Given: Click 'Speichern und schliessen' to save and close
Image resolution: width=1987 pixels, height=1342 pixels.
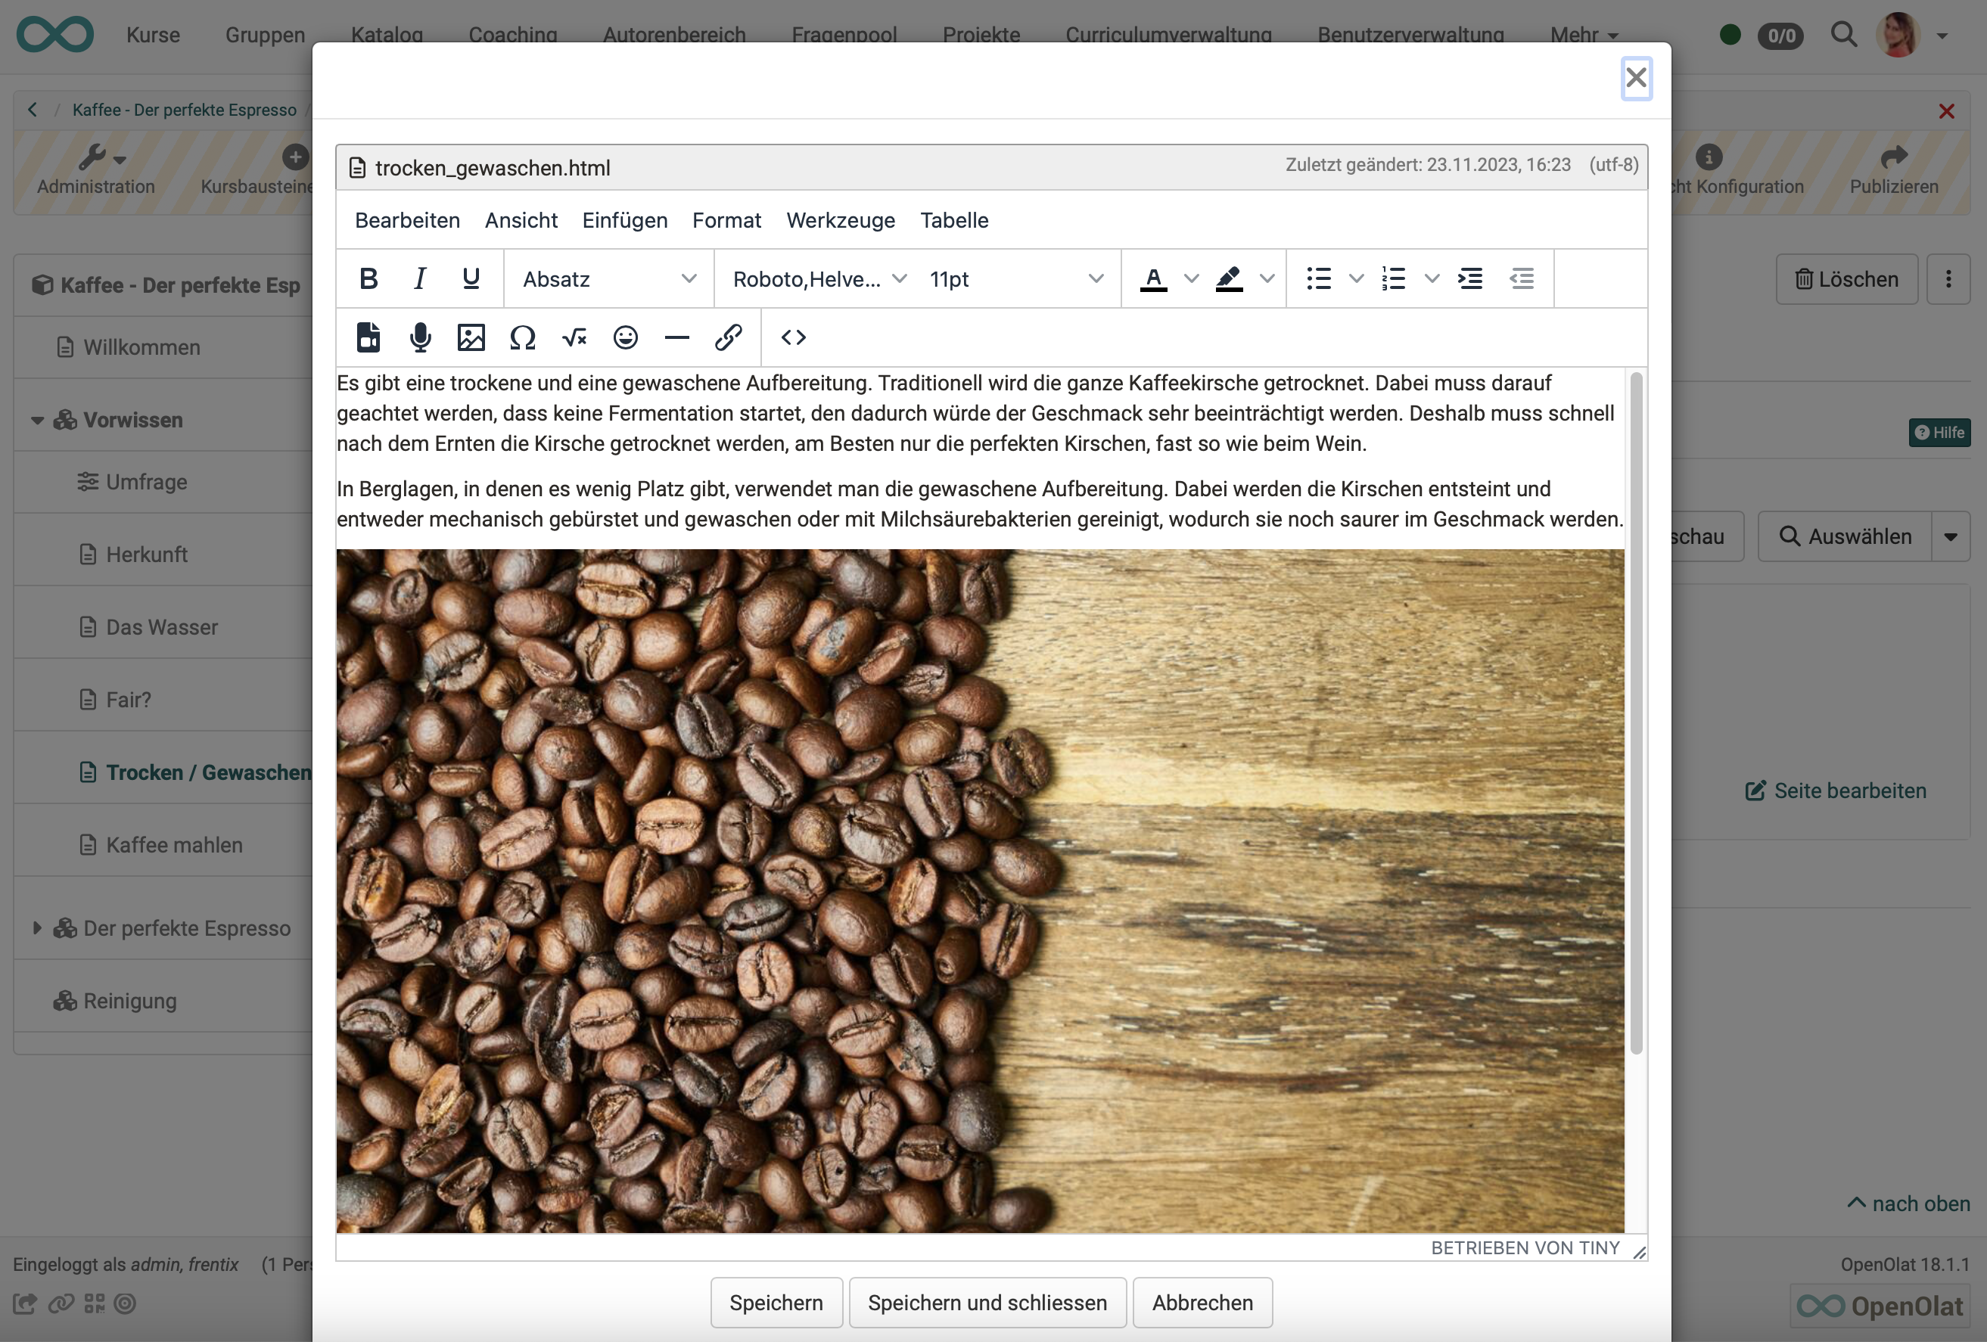Looking at the screenshot, I should point(987,1303).
